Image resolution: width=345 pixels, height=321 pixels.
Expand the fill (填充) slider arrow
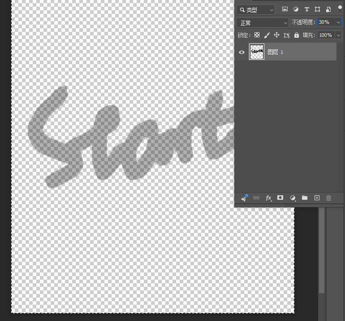[338, 35]
